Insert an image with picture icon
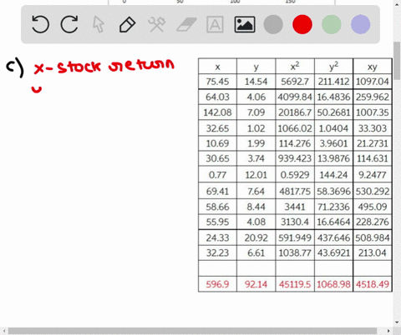401x335 pixels. pyautogui.click(x=245, y=24)
